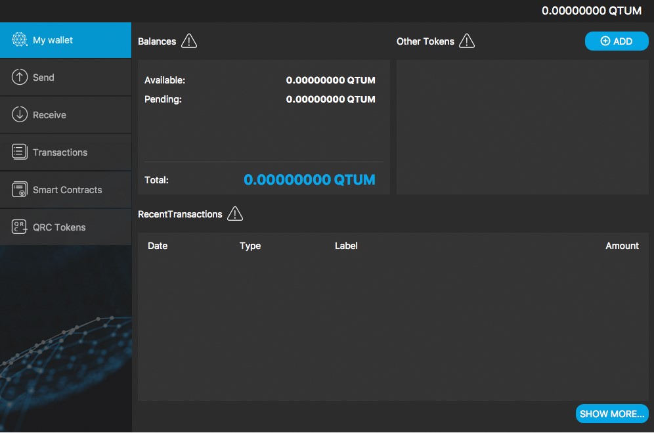Click the Total: label
This screenshot has height=433, width=654.
tap(156, 180)
